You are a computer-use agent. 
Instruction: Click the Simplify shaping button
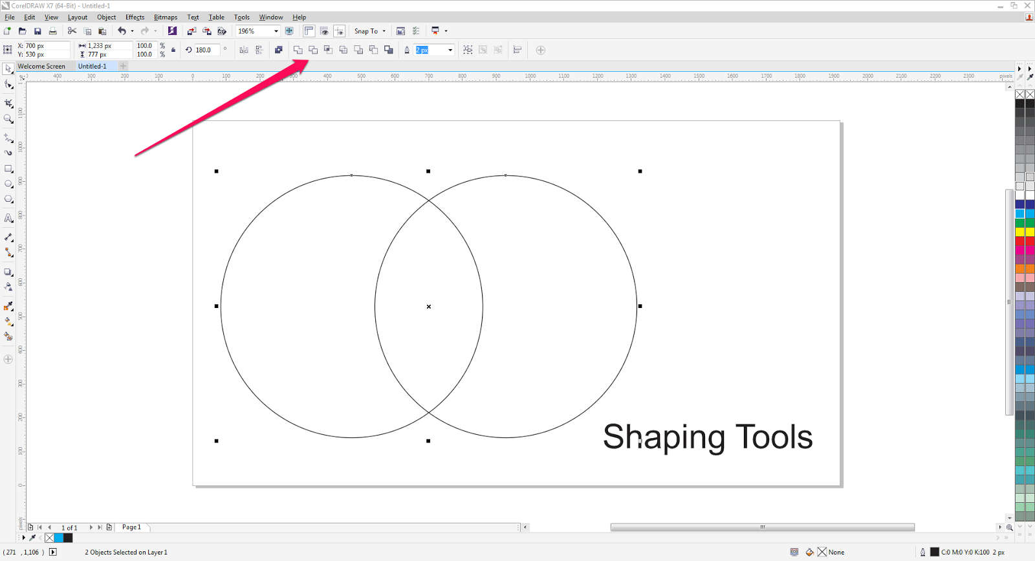pos(343,50)
